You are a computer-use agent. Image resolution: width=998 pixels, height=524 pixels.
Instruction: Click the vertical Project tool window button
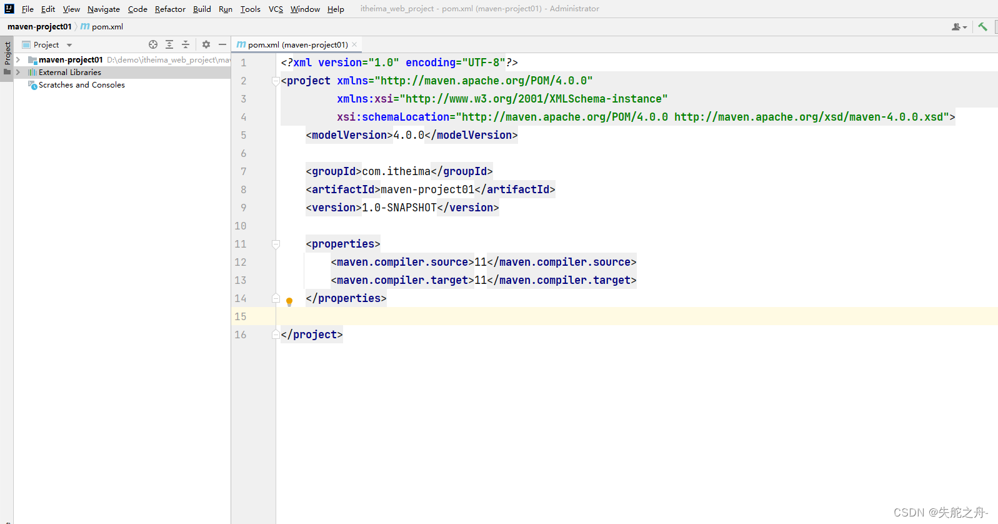pos(7,59)
